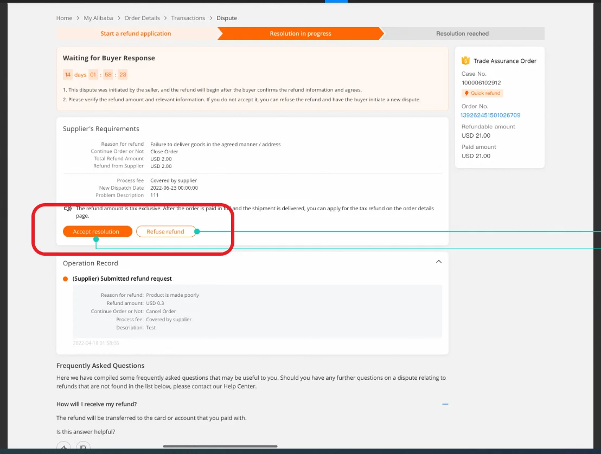Collapse the Operation Record section chevron
This screenshot has height=454, width=601.
click(x=439, y=262)
